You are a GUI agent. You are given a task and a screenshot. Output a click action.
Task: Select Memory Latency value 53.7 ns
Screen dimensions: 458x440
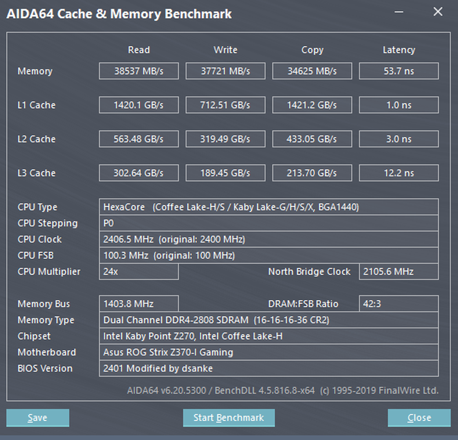(399, 71)
